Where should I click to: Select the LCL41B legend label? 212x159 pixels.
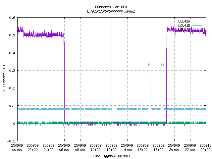pyautogui.click(x=184, y=26)
